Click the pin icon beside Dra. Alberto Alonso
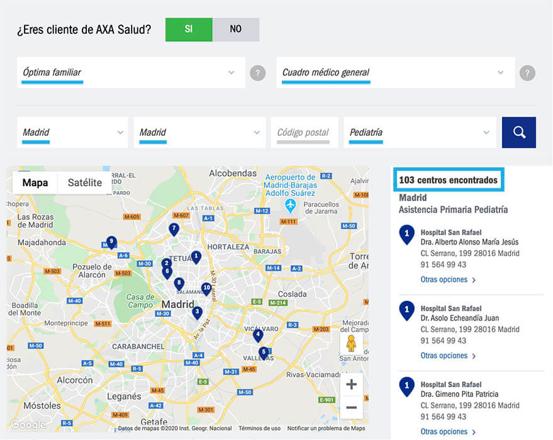This screenshot has height=440, width=553. point(406,235)
